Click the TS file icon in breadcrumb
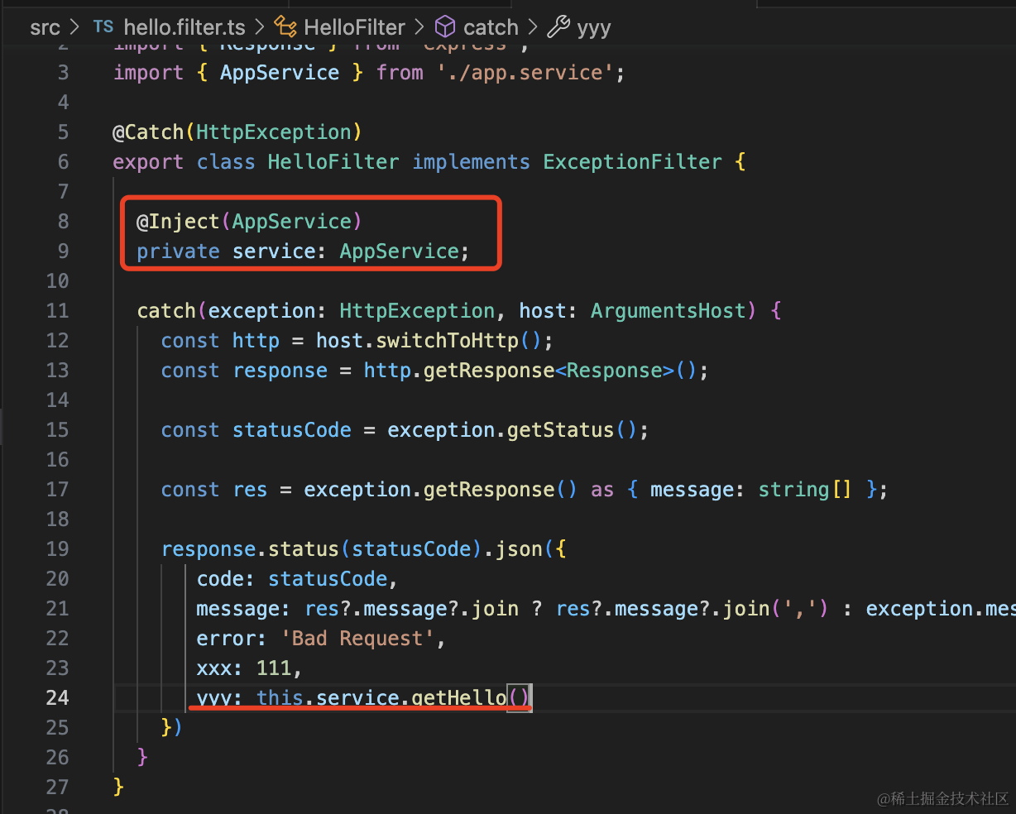Image resolution: width=1016 pixels, height=814 pixels. pyautogui.click(x=103, y=26)
